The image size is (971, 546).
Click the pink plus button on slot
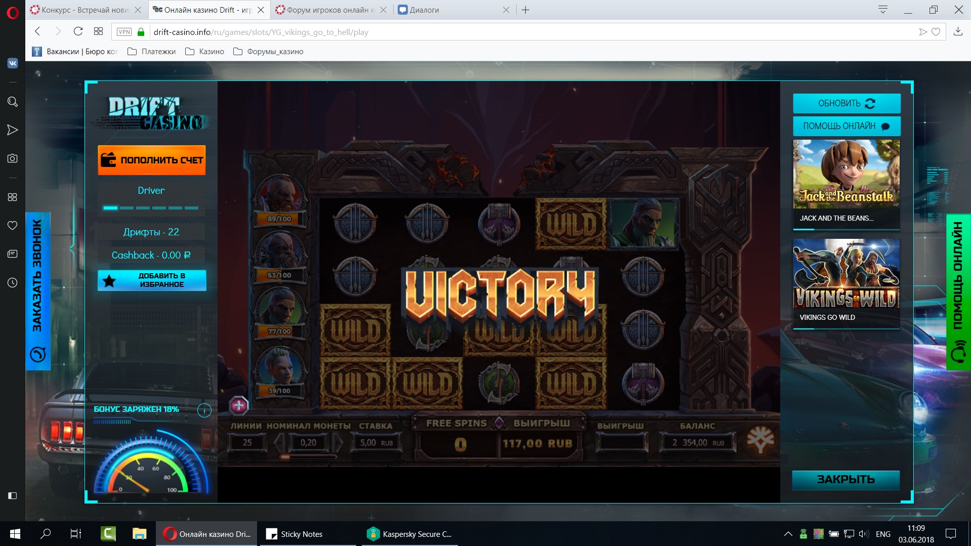point(239,405)
